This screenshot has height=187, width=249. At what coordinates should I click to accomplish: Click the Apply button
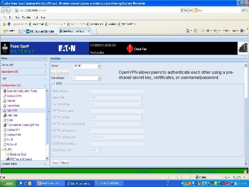(x=55, y=162)
